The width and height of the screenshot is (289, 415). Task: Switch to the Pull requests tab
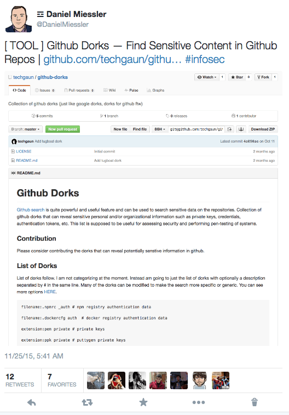(x=79, y=90)
